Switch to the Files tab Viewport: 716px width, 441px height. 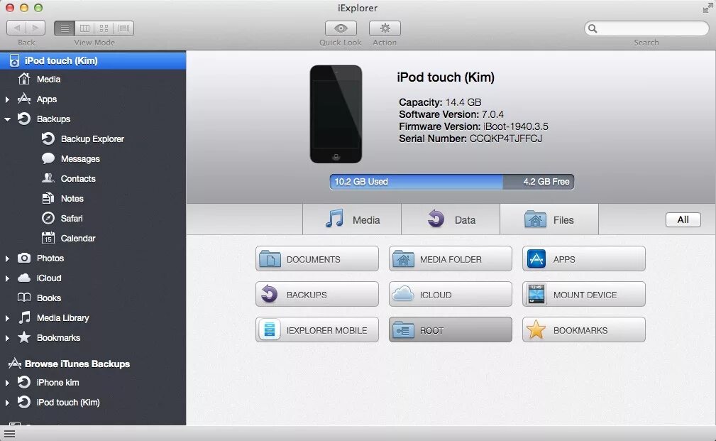pos(549,219)
